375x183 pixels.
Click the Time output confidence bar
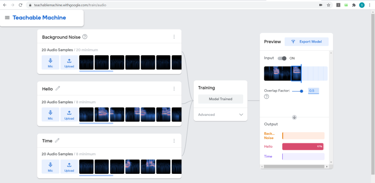(x=303, y=156)
